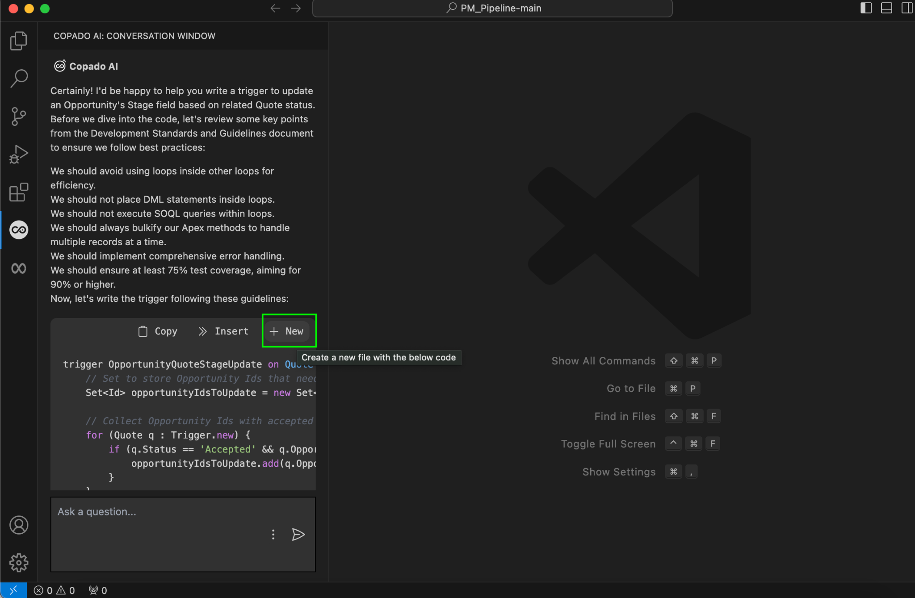
Task: Toggle the primary side bar
Action: coord(866,8)
